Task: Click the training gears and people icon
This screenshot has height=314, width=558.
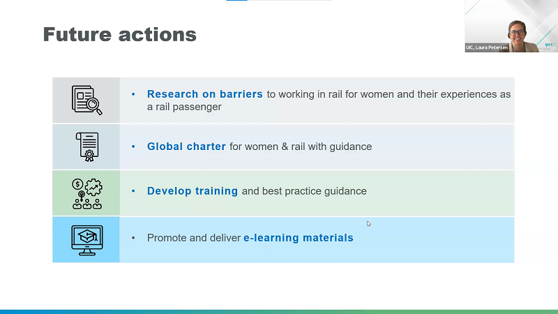Action: (86, 193)
